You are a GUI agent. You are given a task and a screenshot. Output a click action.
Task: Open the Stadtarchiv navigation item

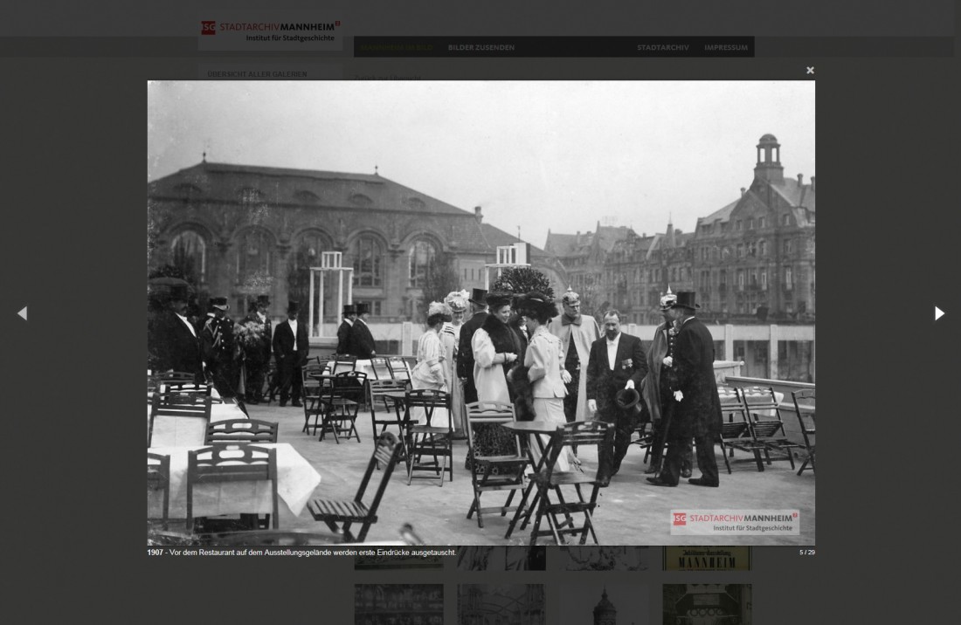pyautogui.click(x=662, y=47)
